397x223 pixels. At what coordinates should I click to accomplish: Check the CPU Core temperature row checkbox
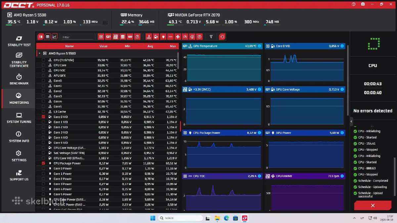coord(43,65)
